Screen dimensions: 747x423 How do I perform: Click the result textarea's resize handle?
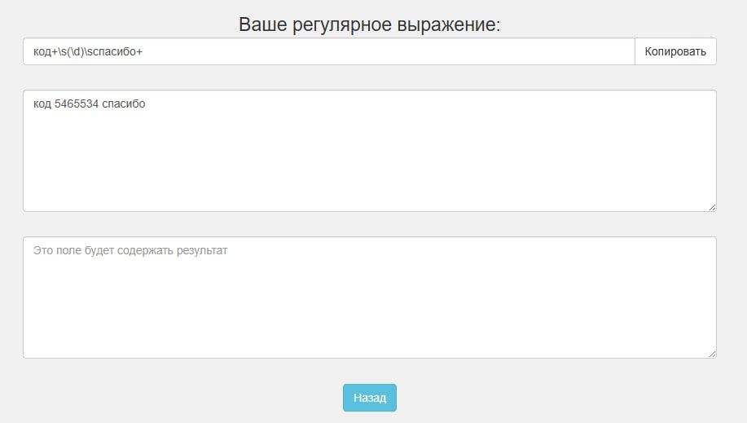pyautogui.click(x=711, y=353)
